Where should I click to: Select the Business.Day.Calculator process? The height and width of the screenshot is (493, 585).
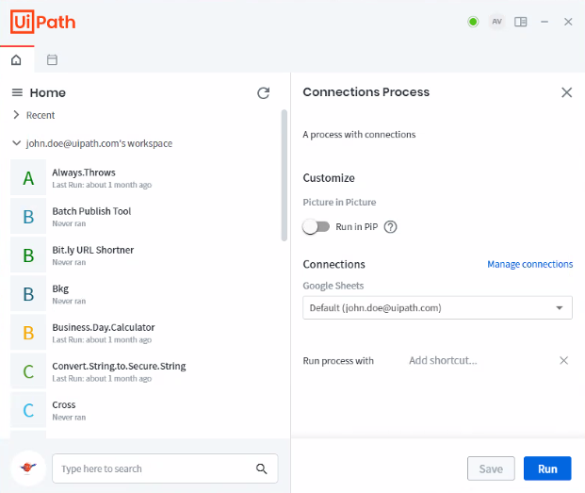pyautogui.click(x=103, y=327)
